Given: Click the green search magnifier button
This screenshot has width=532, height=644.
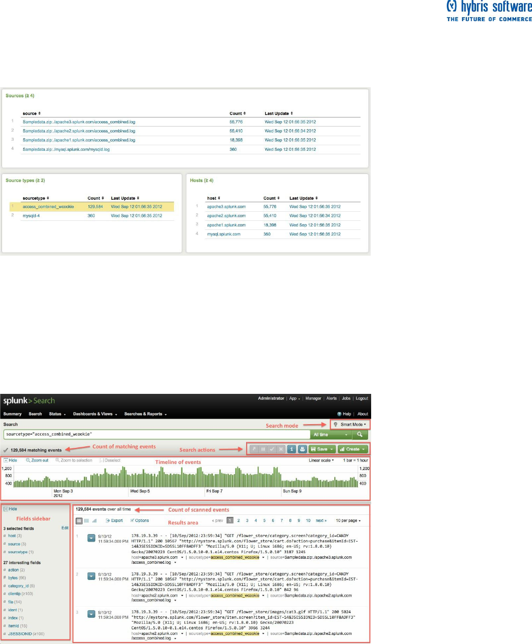Looking at the screenshot, I should (360, 434).
